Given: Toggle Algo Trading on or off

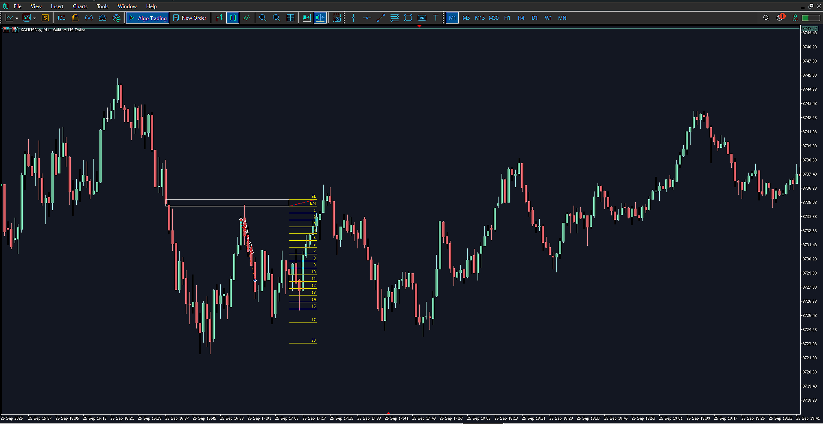Looking at the screenshot, I should coord(148,18).
